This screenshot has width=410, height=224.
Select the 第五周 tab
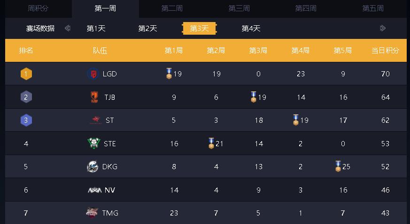tap(373, 8)
